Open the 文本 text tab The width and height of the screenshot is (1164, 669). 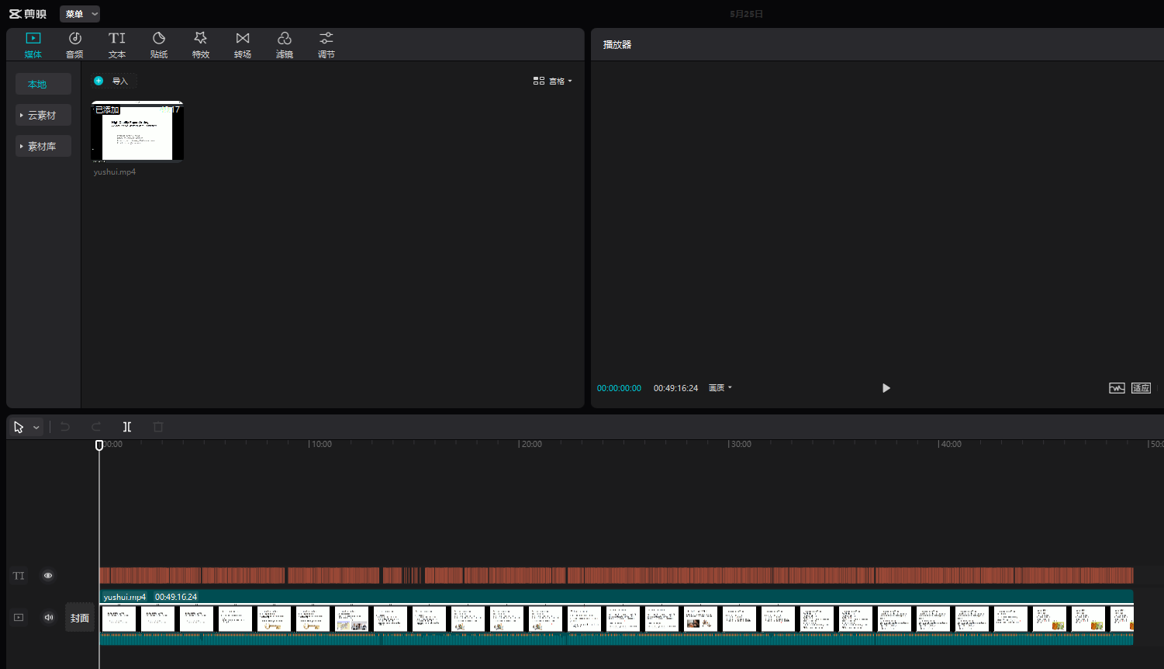(x=117, y=45)
